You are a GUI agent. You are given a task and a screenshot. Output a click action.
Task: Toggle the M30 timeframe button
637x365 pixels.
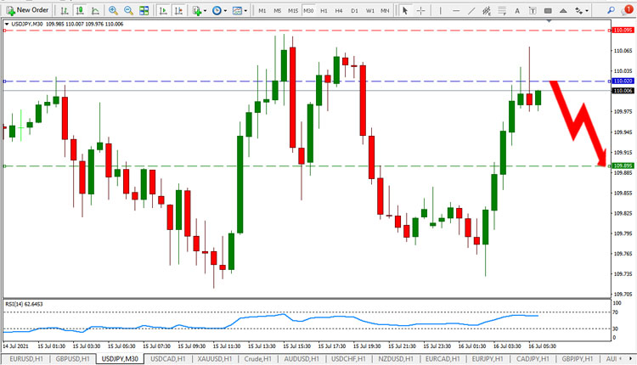tap(308, 10)
